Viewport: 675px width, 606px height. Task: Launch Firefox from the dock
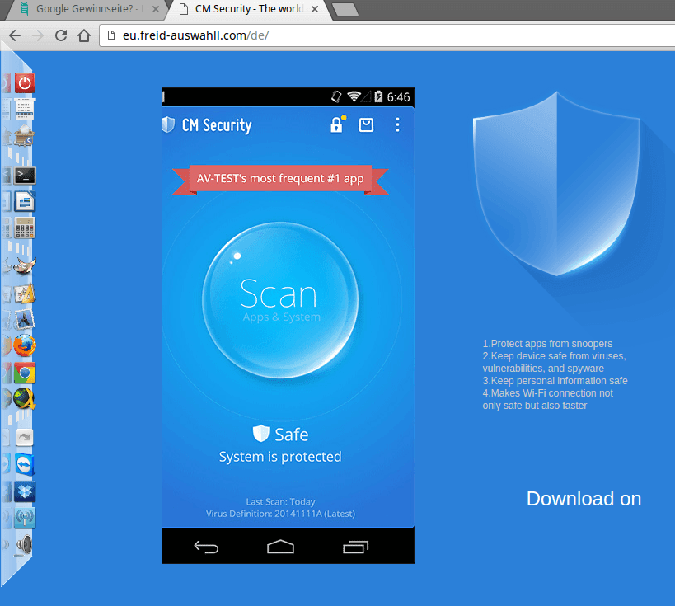[x=25, y=345]
